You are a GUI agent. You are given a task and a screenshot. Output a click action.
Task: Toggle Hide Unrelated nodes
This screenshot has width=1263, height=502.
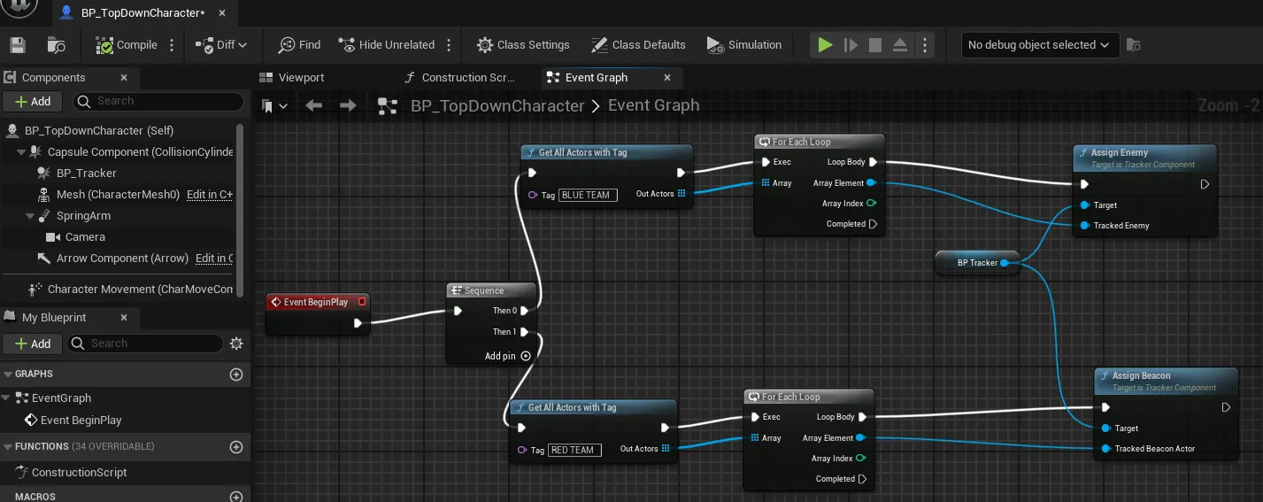point(385,45)
